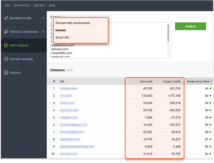Click keywords value 45,339
Viewport: 214px width, 163px height.
(148, 88)
